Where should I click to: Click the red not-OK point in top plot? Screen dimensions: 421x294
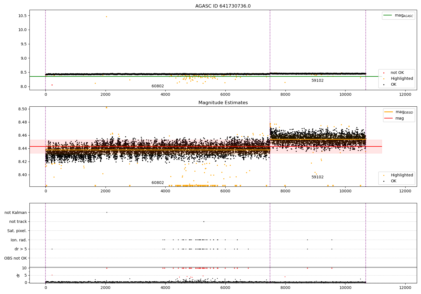click(x=52, y=85)
